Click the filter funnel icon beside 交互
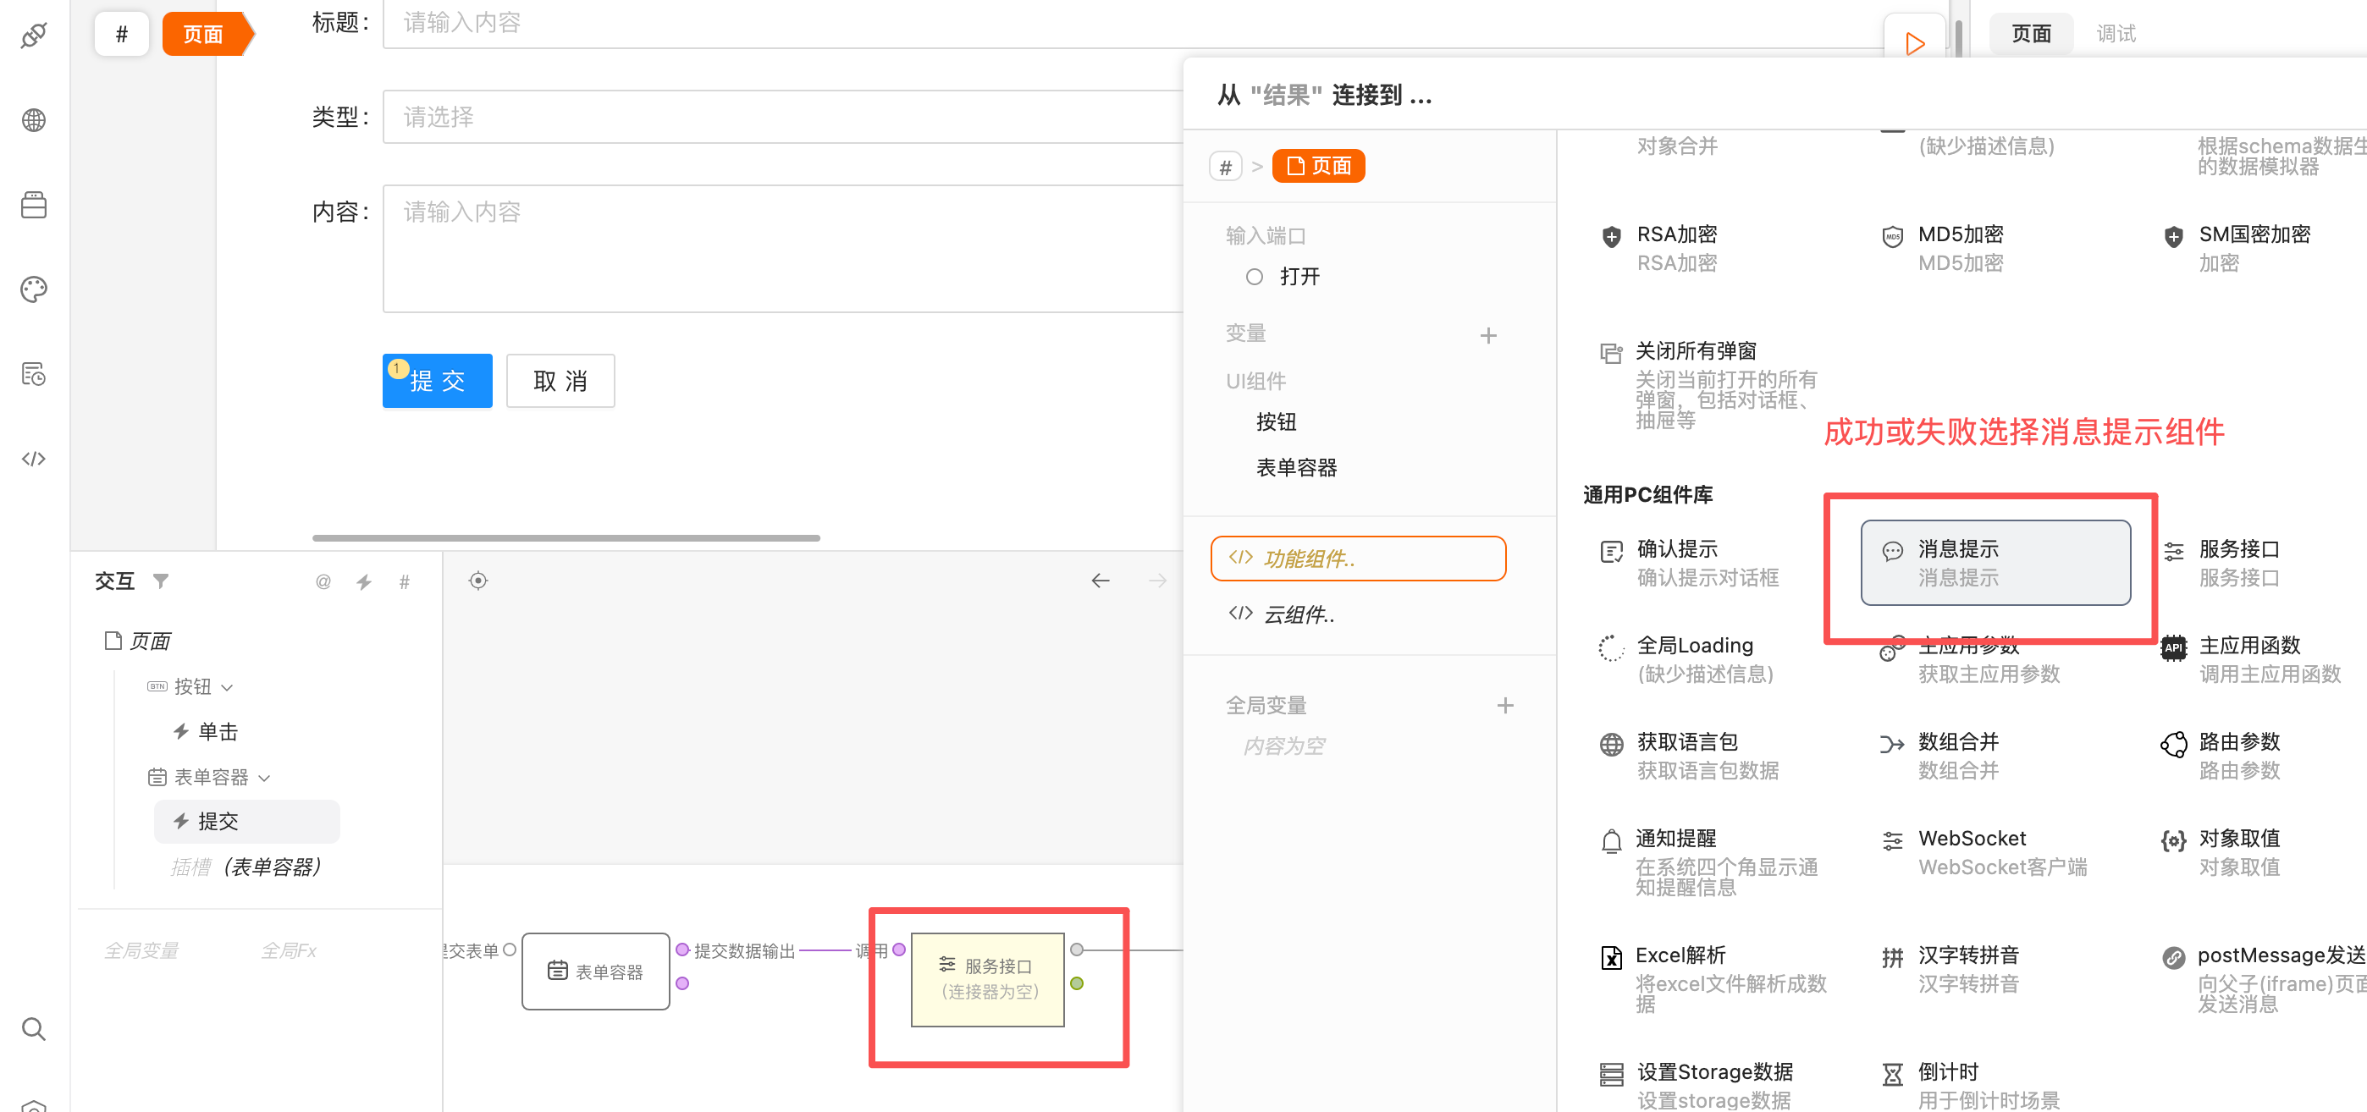Image resolution: width=2367 pixels, height=1112 pixels. (161, 581)
